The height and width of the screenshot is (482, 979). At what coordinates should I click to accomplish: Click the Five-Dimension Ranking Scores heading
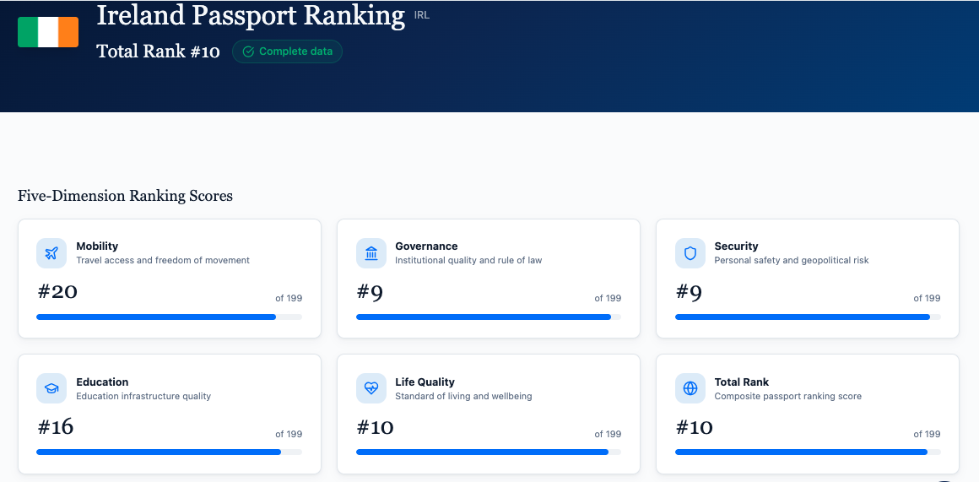click(125, 196)
